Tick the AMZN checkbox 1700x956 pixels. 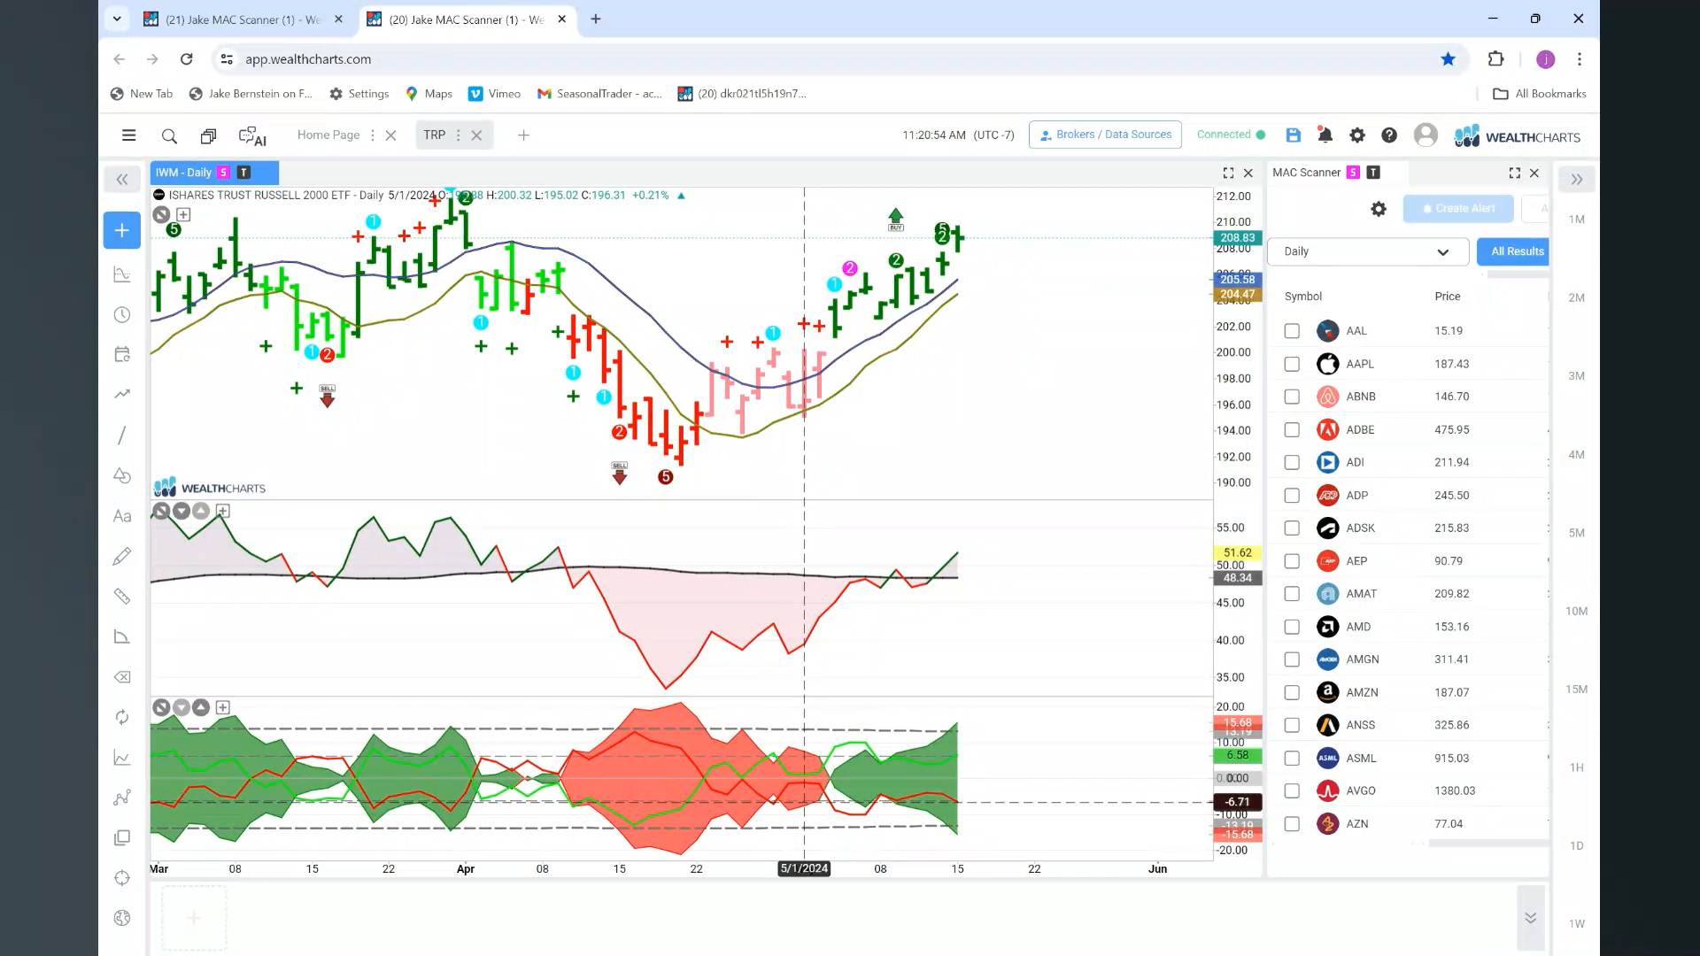coord(1292,692)
